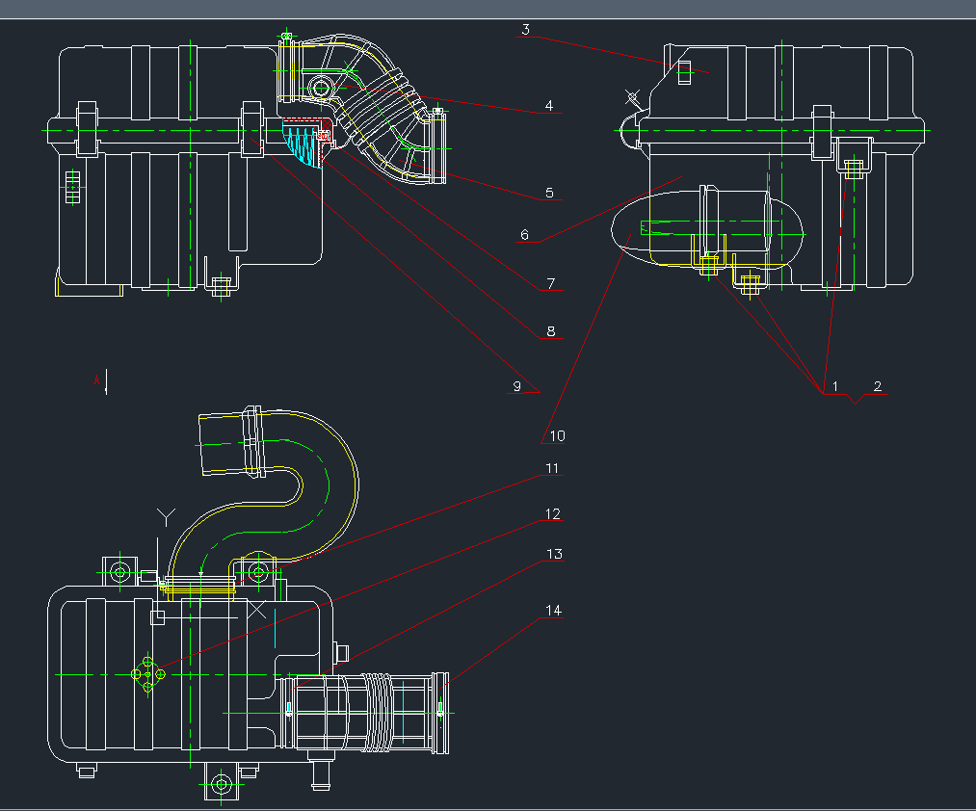Click callout number 10 text
976x811 pixels.
556,435
